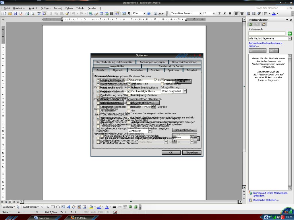Expand the Recherchieren pane title dropdown

click(287, 20)
